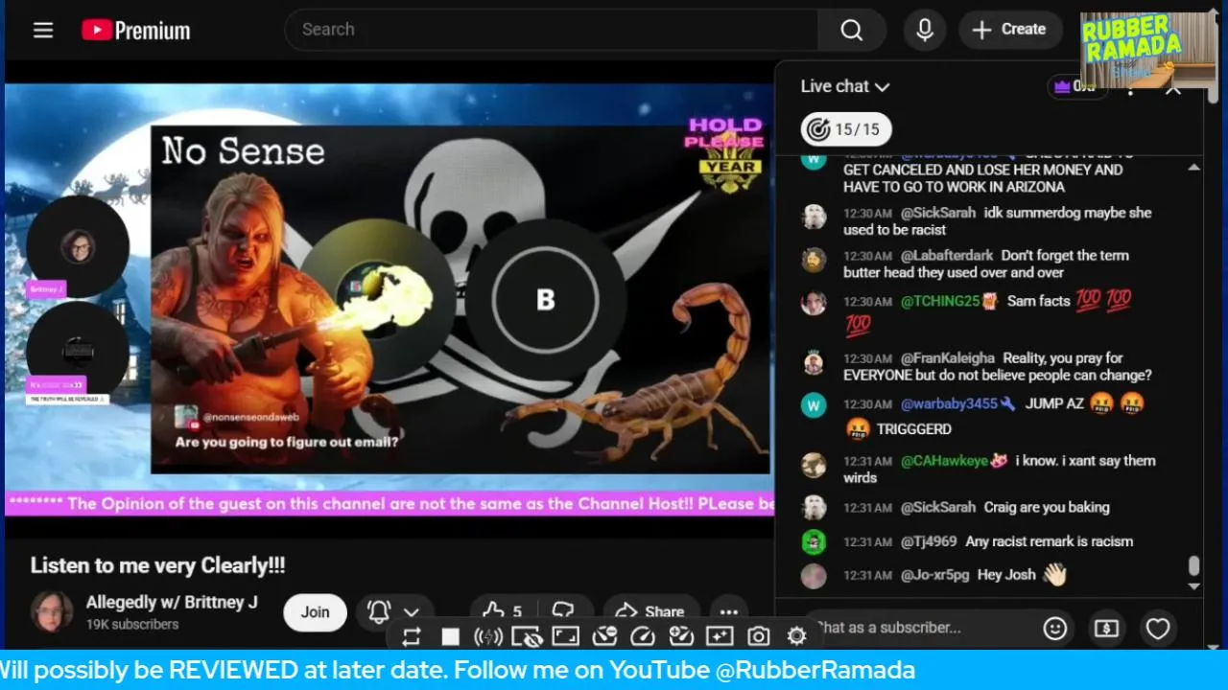Click the fullscreen frame icon in toolbar
The width and height of the screenshot is (1228, 690).
point(566,636)
